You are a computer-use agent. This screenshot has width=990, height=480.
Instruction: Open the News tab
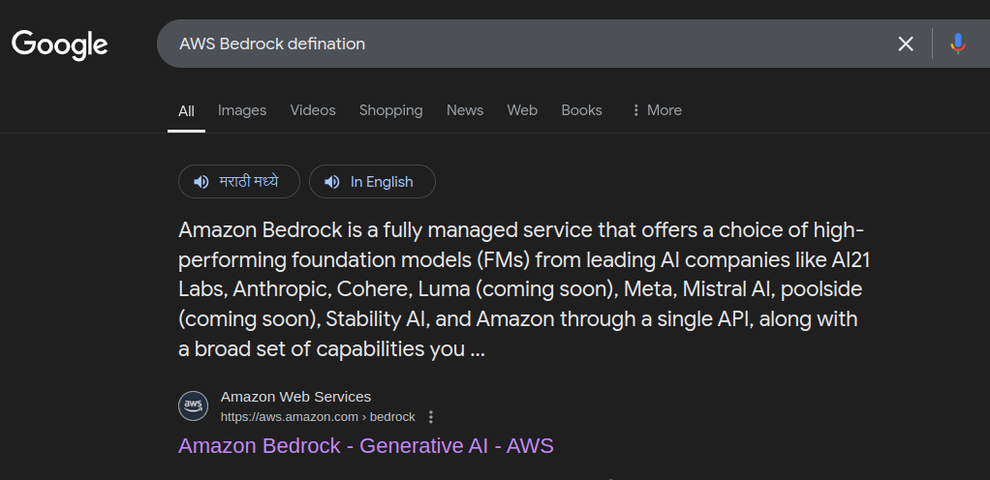coord(465,110)
